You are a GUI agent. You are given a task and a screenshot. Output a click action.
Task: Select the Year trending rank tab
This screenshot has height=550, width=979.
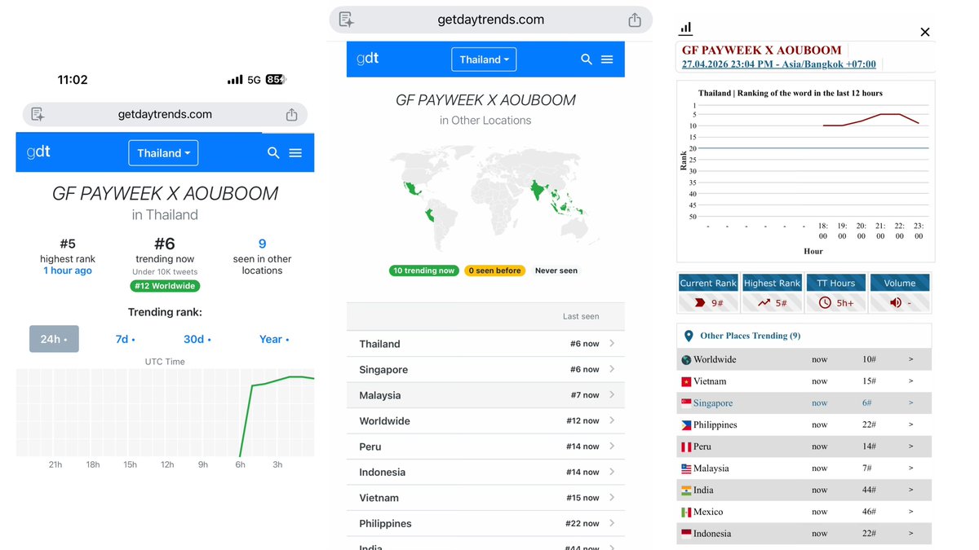[x=274, y=339]
